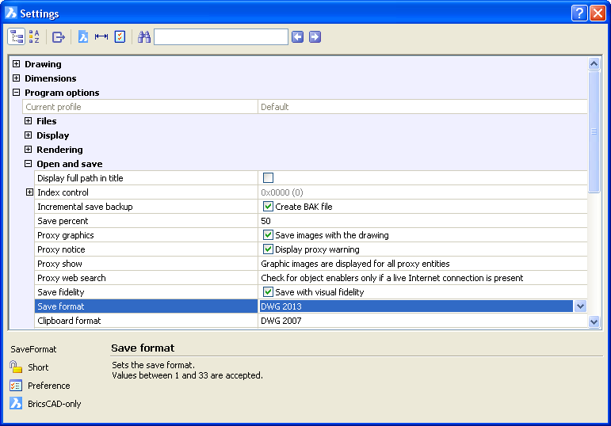The width and height of the screenshot is (611, 426).
Task: Click the Settings title bar help button
Action: click(x=579, y=13)
